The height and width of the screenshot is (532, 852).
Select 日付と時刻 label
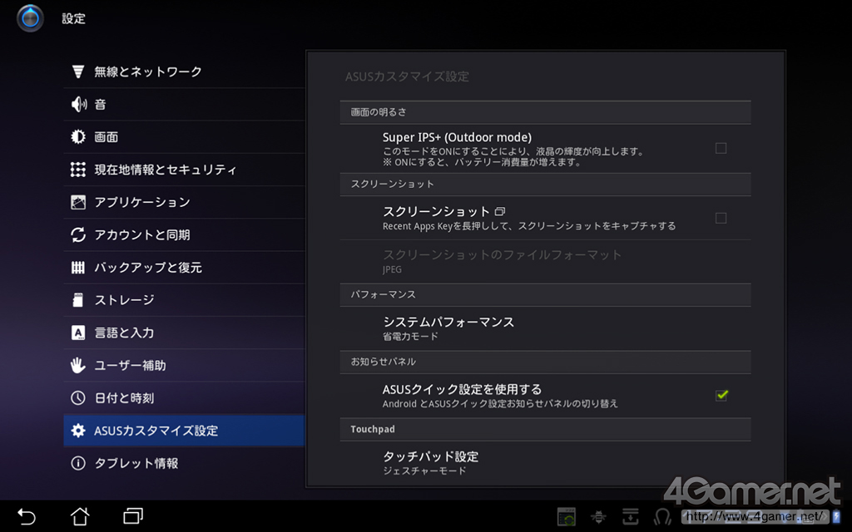coord(125,398)
